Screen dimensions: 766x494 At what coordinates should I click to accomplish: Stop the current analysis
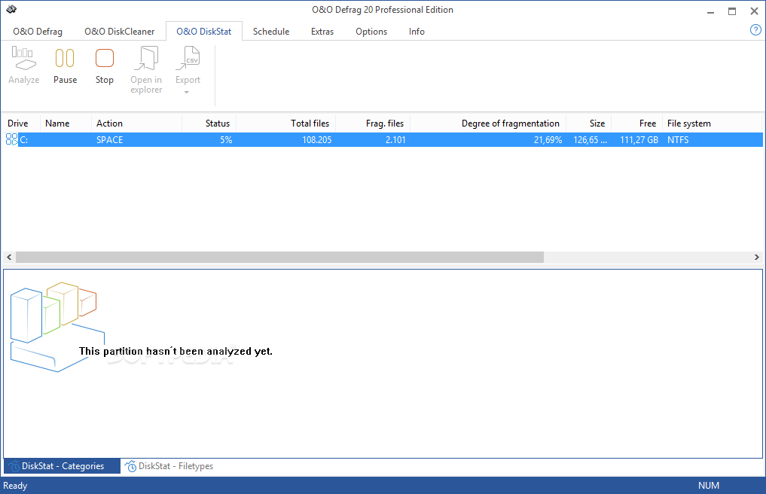pyautogui.click(x=105, y=65)
